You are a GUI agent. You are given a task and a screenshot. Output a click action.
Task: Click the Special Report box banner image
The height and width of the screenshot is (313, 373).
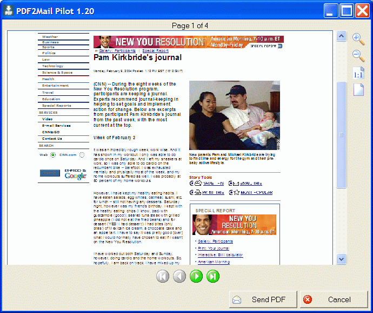(234, 225)
